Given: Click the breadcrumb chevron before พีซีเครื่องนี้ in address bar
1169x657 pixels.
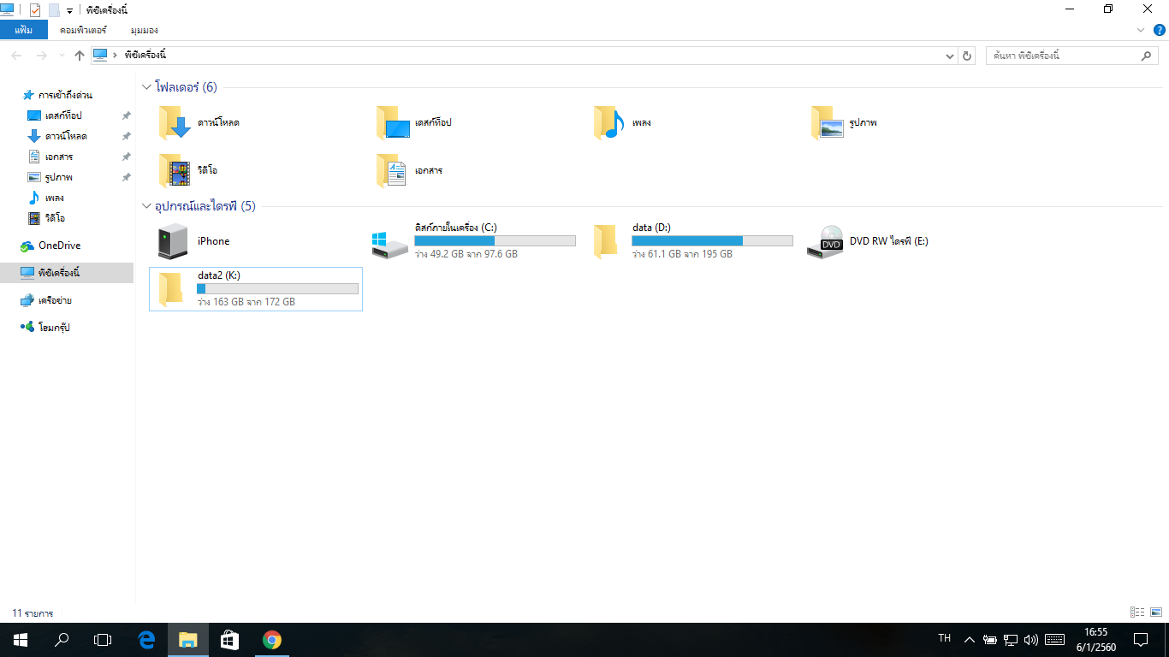Looking at the screenshot, I should [115, 56].
